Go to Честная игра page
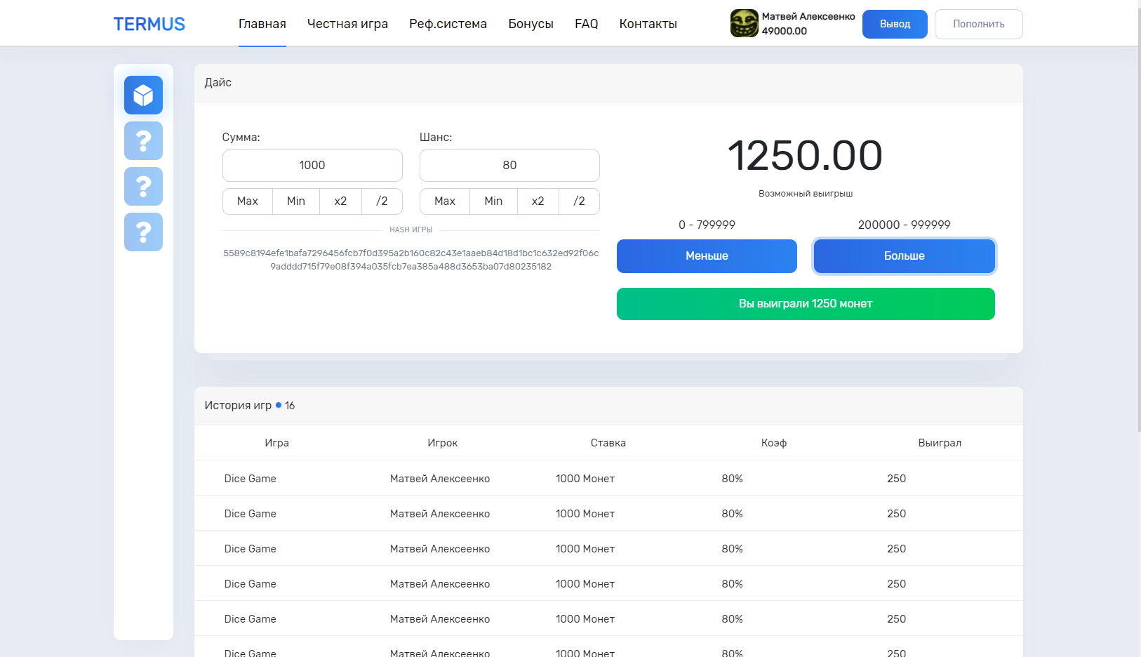 click(x=347, y=24)
